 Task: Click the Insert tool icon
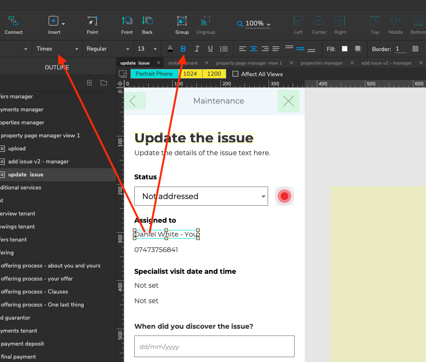click(53, 21)
